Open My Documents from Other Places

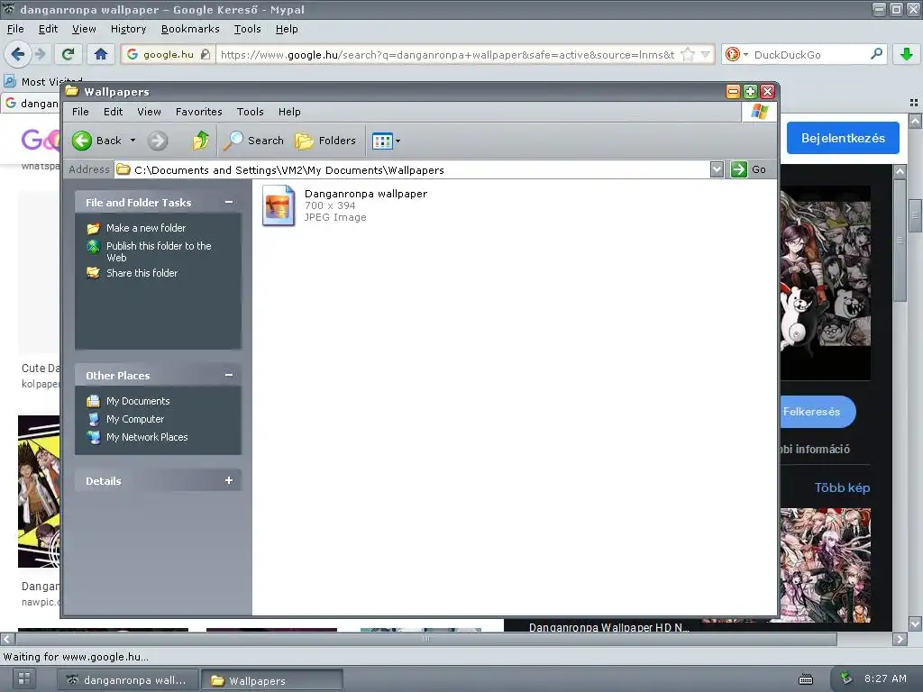(138, 401)
